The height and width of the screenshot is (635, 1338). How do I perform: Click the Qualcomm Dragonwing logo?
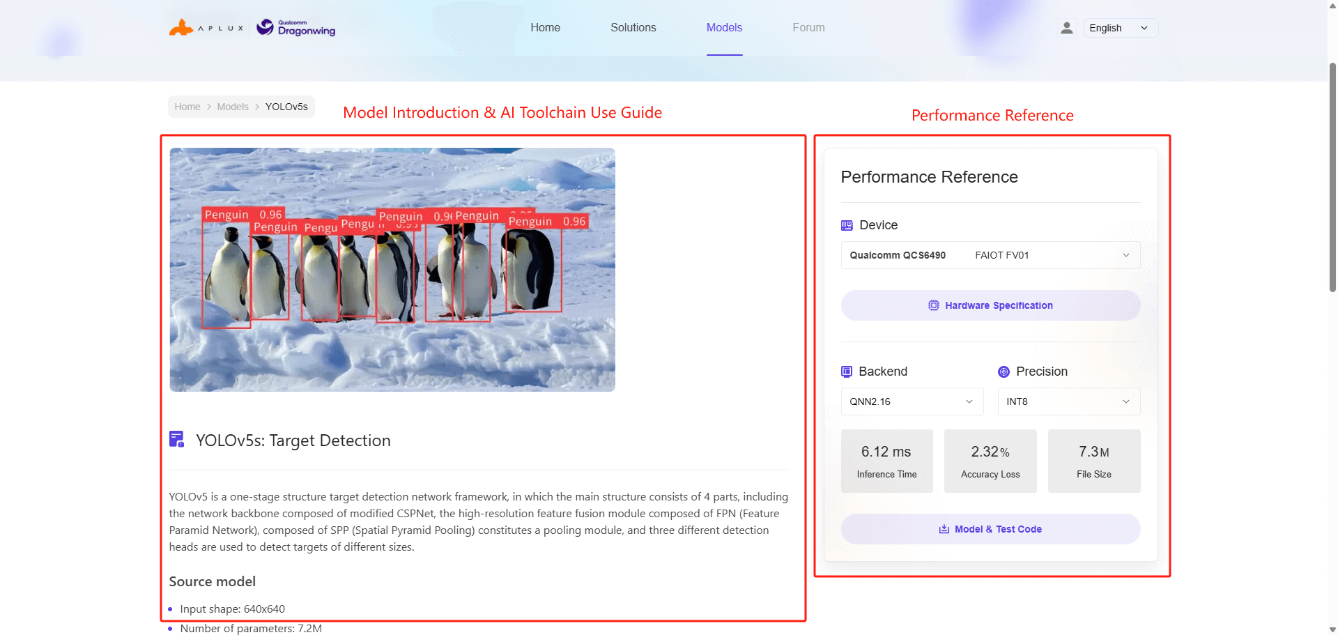(296, 28)
